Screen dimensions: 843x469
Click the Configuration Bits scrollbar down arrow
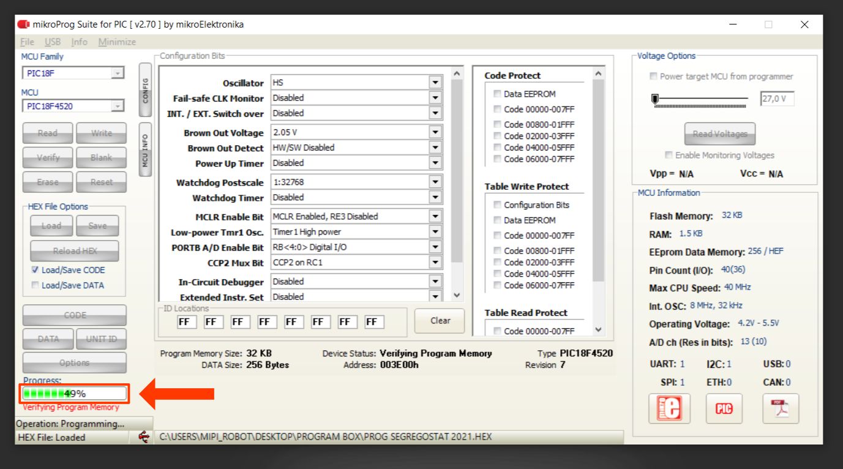[x=457, y=295]
